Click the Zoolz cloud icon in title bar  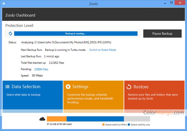[x=4, y=4]
